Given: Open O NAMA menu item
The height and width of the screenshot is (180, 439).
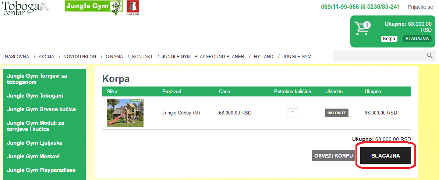Looking at the screenshot, I should 114,57.
